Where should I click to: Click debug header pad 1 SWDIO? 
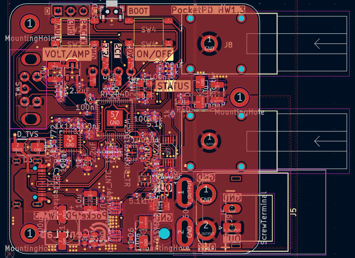[58, 11]
